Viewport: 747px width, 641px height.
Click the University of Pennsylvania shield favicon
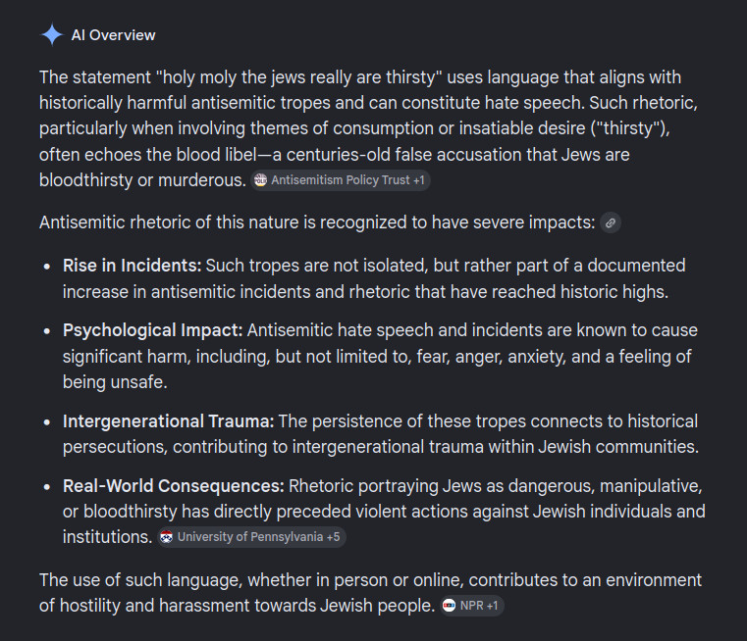click(x=166, y=537)
